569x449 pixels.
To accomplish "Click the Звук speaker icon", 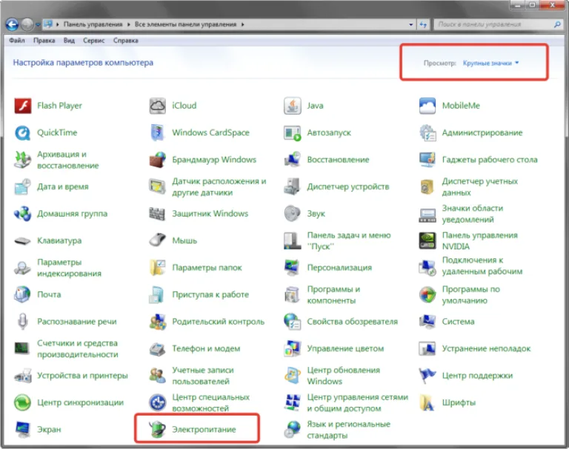I will point(293,214).
